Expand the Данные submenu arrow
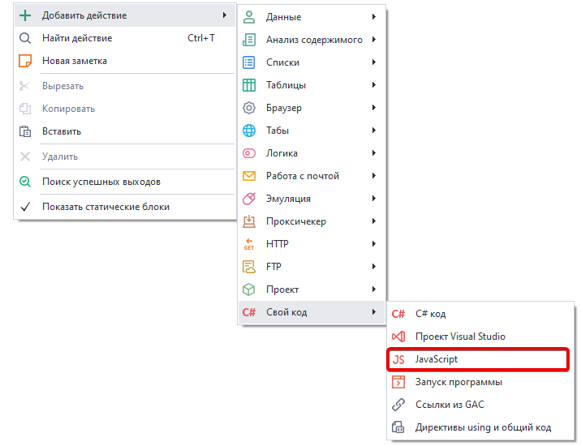 click(x=374, y=17)
